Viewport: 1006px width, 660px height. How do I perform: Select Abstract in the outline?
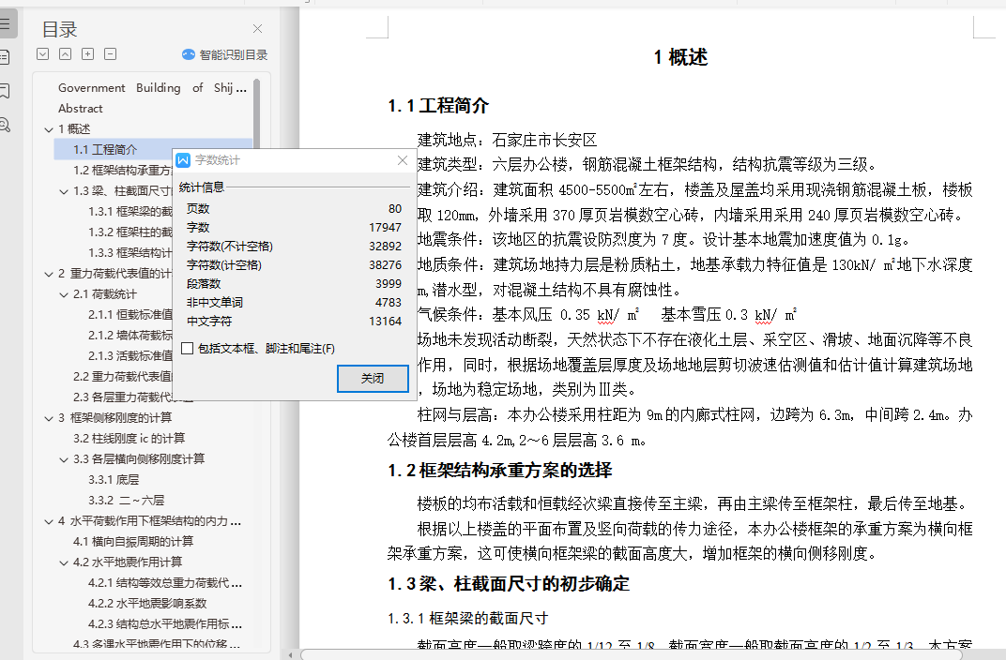coord(80,109)
